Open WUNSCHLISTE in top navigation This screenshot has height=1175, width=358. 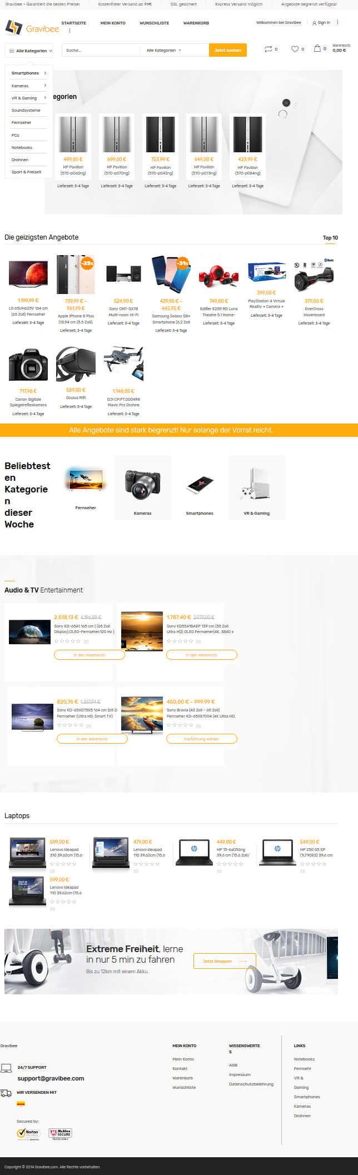coord(154,23)
